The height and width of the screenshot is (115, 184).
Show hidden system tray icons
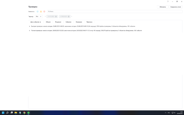(166, 113)
